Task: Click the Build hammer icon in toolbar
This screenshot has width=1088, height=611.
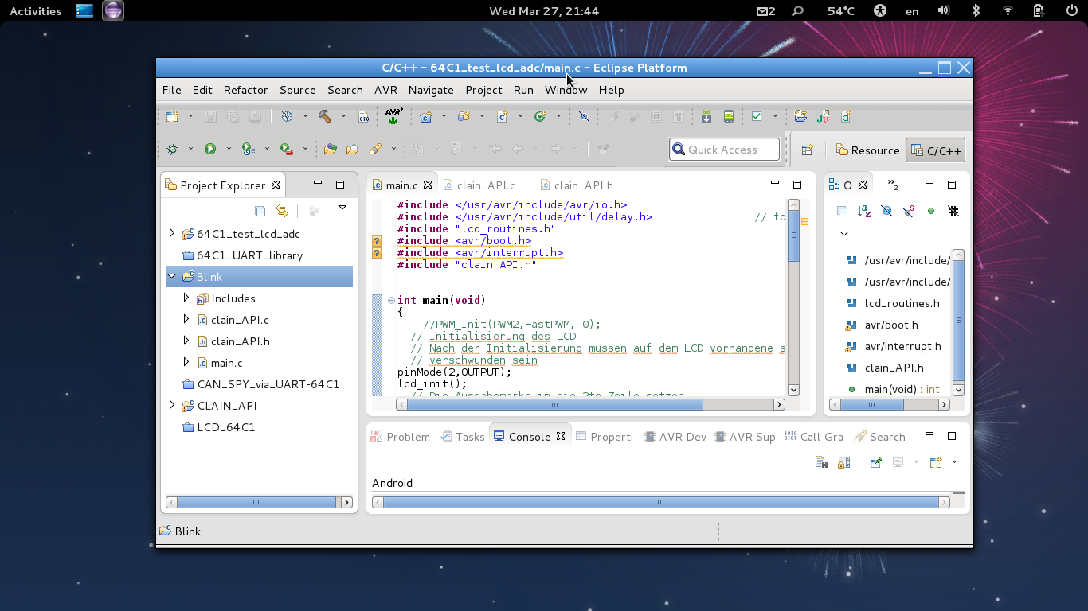Action: 325,116
